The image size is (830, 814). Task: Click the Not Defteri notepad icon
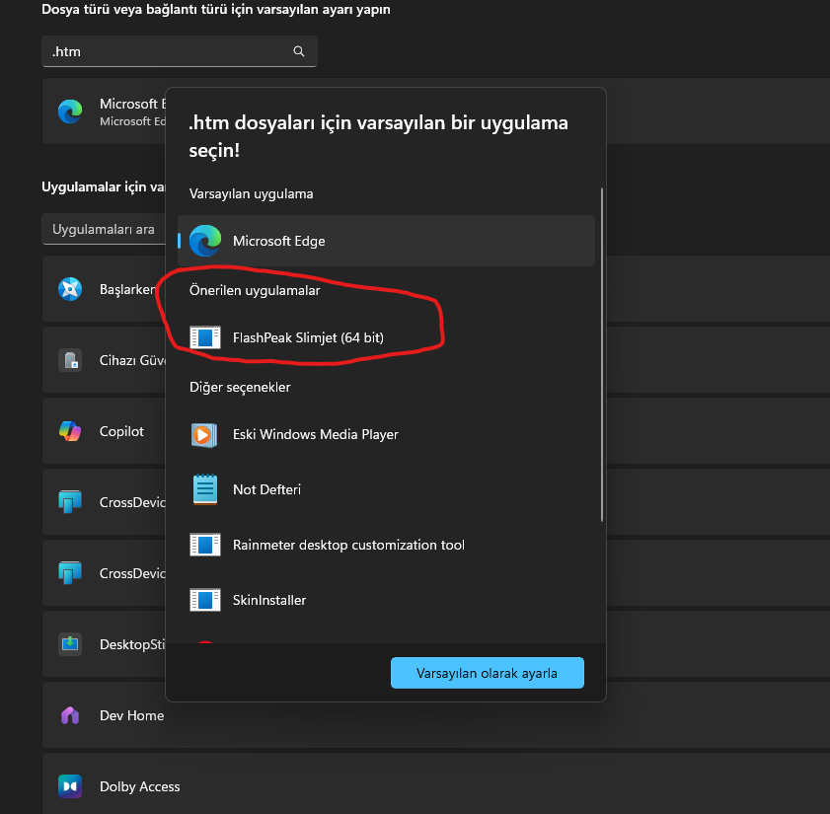pyautogui.click(x=205, y=489)
